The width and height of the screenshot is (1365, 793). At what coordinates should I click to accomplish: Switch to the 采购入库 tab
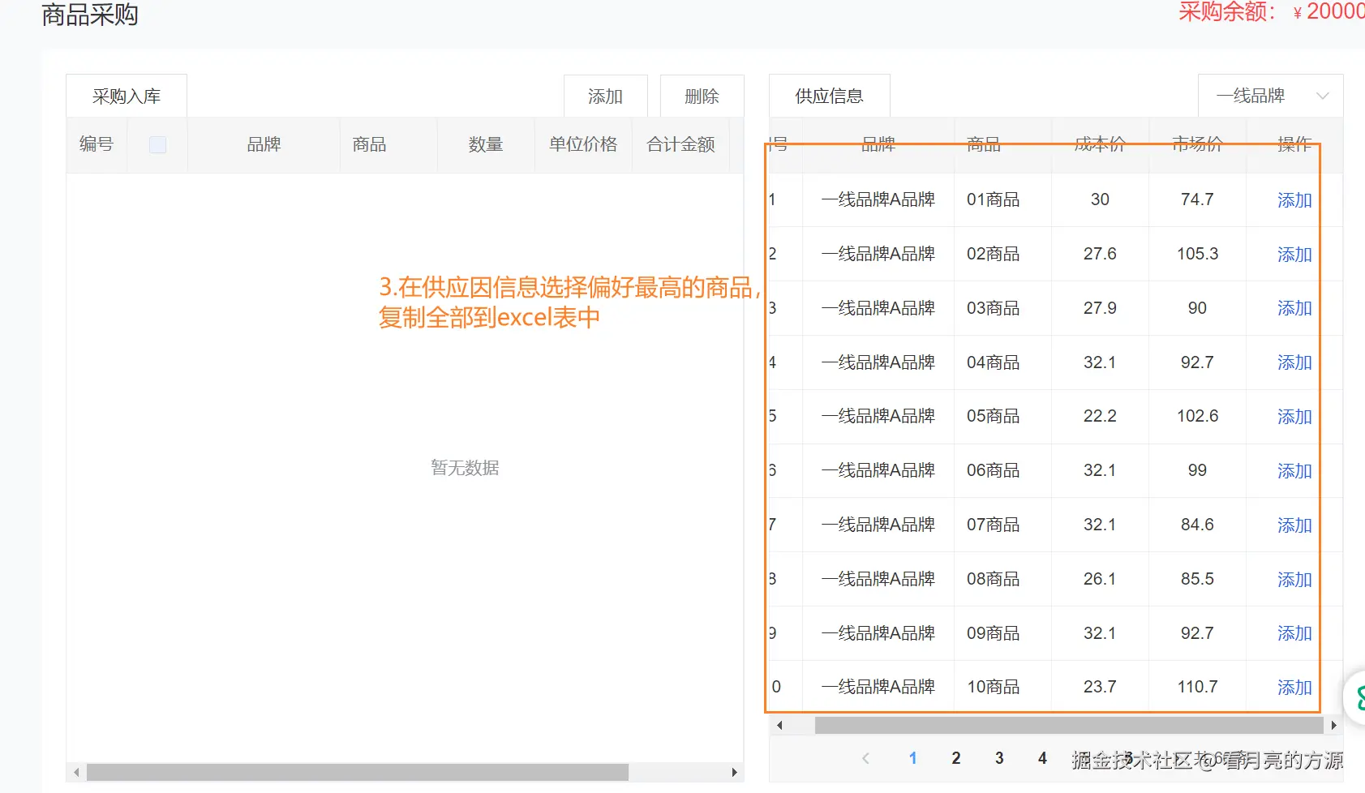pos(127,96)
